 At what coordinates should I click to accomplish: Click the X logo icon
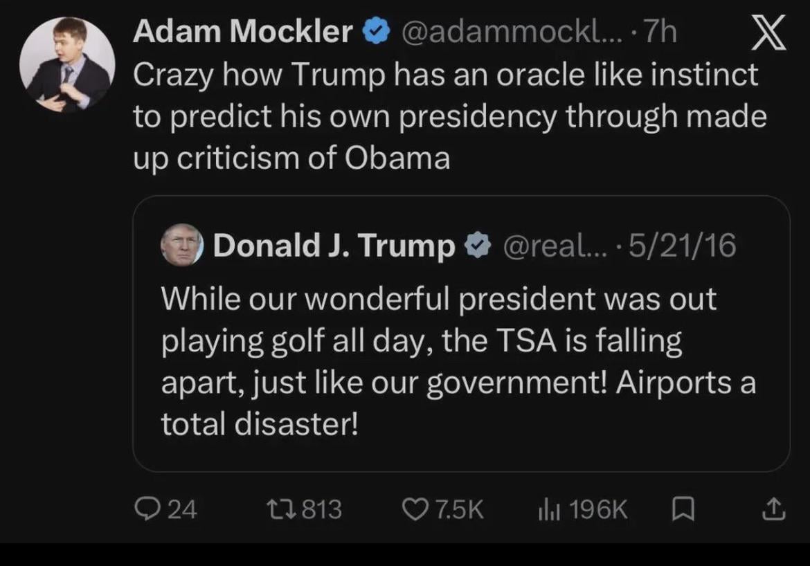(768, 33)
